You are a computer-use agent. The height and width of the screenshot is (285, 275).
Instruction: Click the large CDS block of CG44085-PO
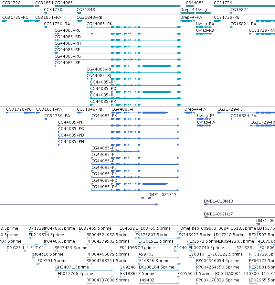(x=155, y=184)
